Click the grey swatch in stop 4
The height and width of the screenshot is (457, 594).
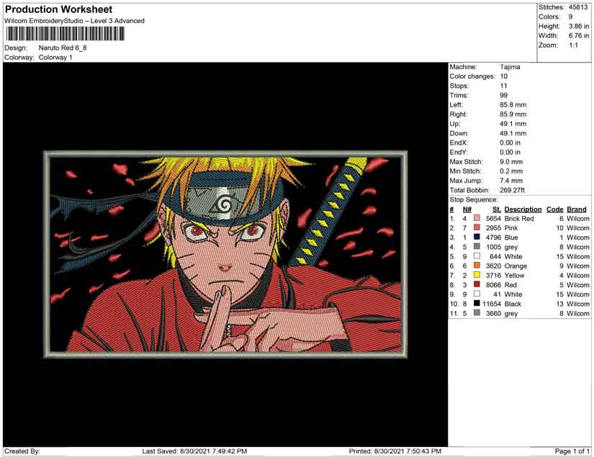[477, 246]
